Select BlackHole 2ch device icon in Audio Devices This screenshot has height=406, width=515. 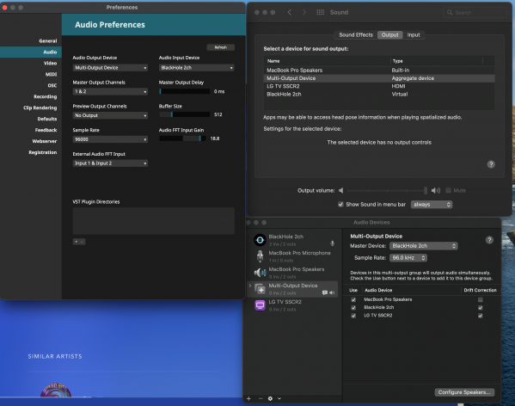click(x=260, y=240)
